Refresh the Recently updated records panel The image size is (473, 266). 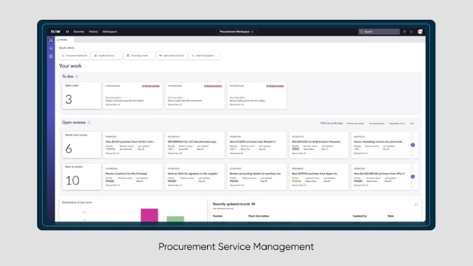coord(416,204)
